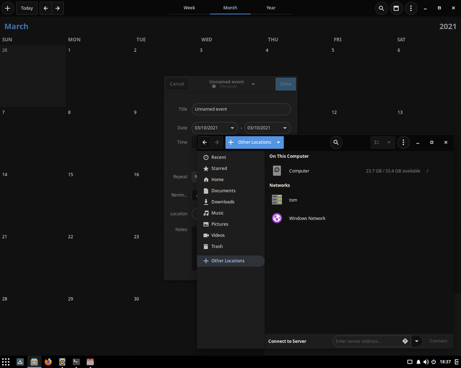Open the Terminal from the taskbar

click(76, 362)
